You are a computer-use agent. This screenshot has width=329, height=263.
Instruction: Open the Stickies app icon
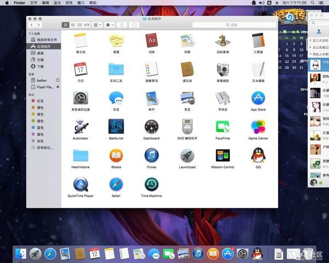pos(116,40)
